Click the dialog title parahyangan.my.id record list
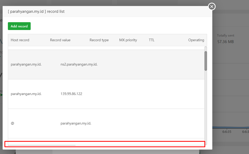 pos(36,11)
